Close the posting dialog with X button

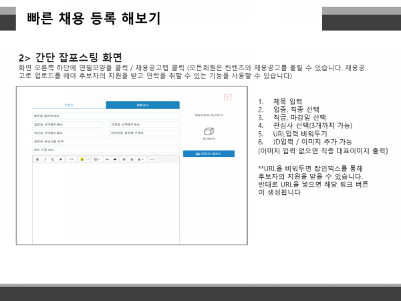pyautogui.click(x=227, y=97)
